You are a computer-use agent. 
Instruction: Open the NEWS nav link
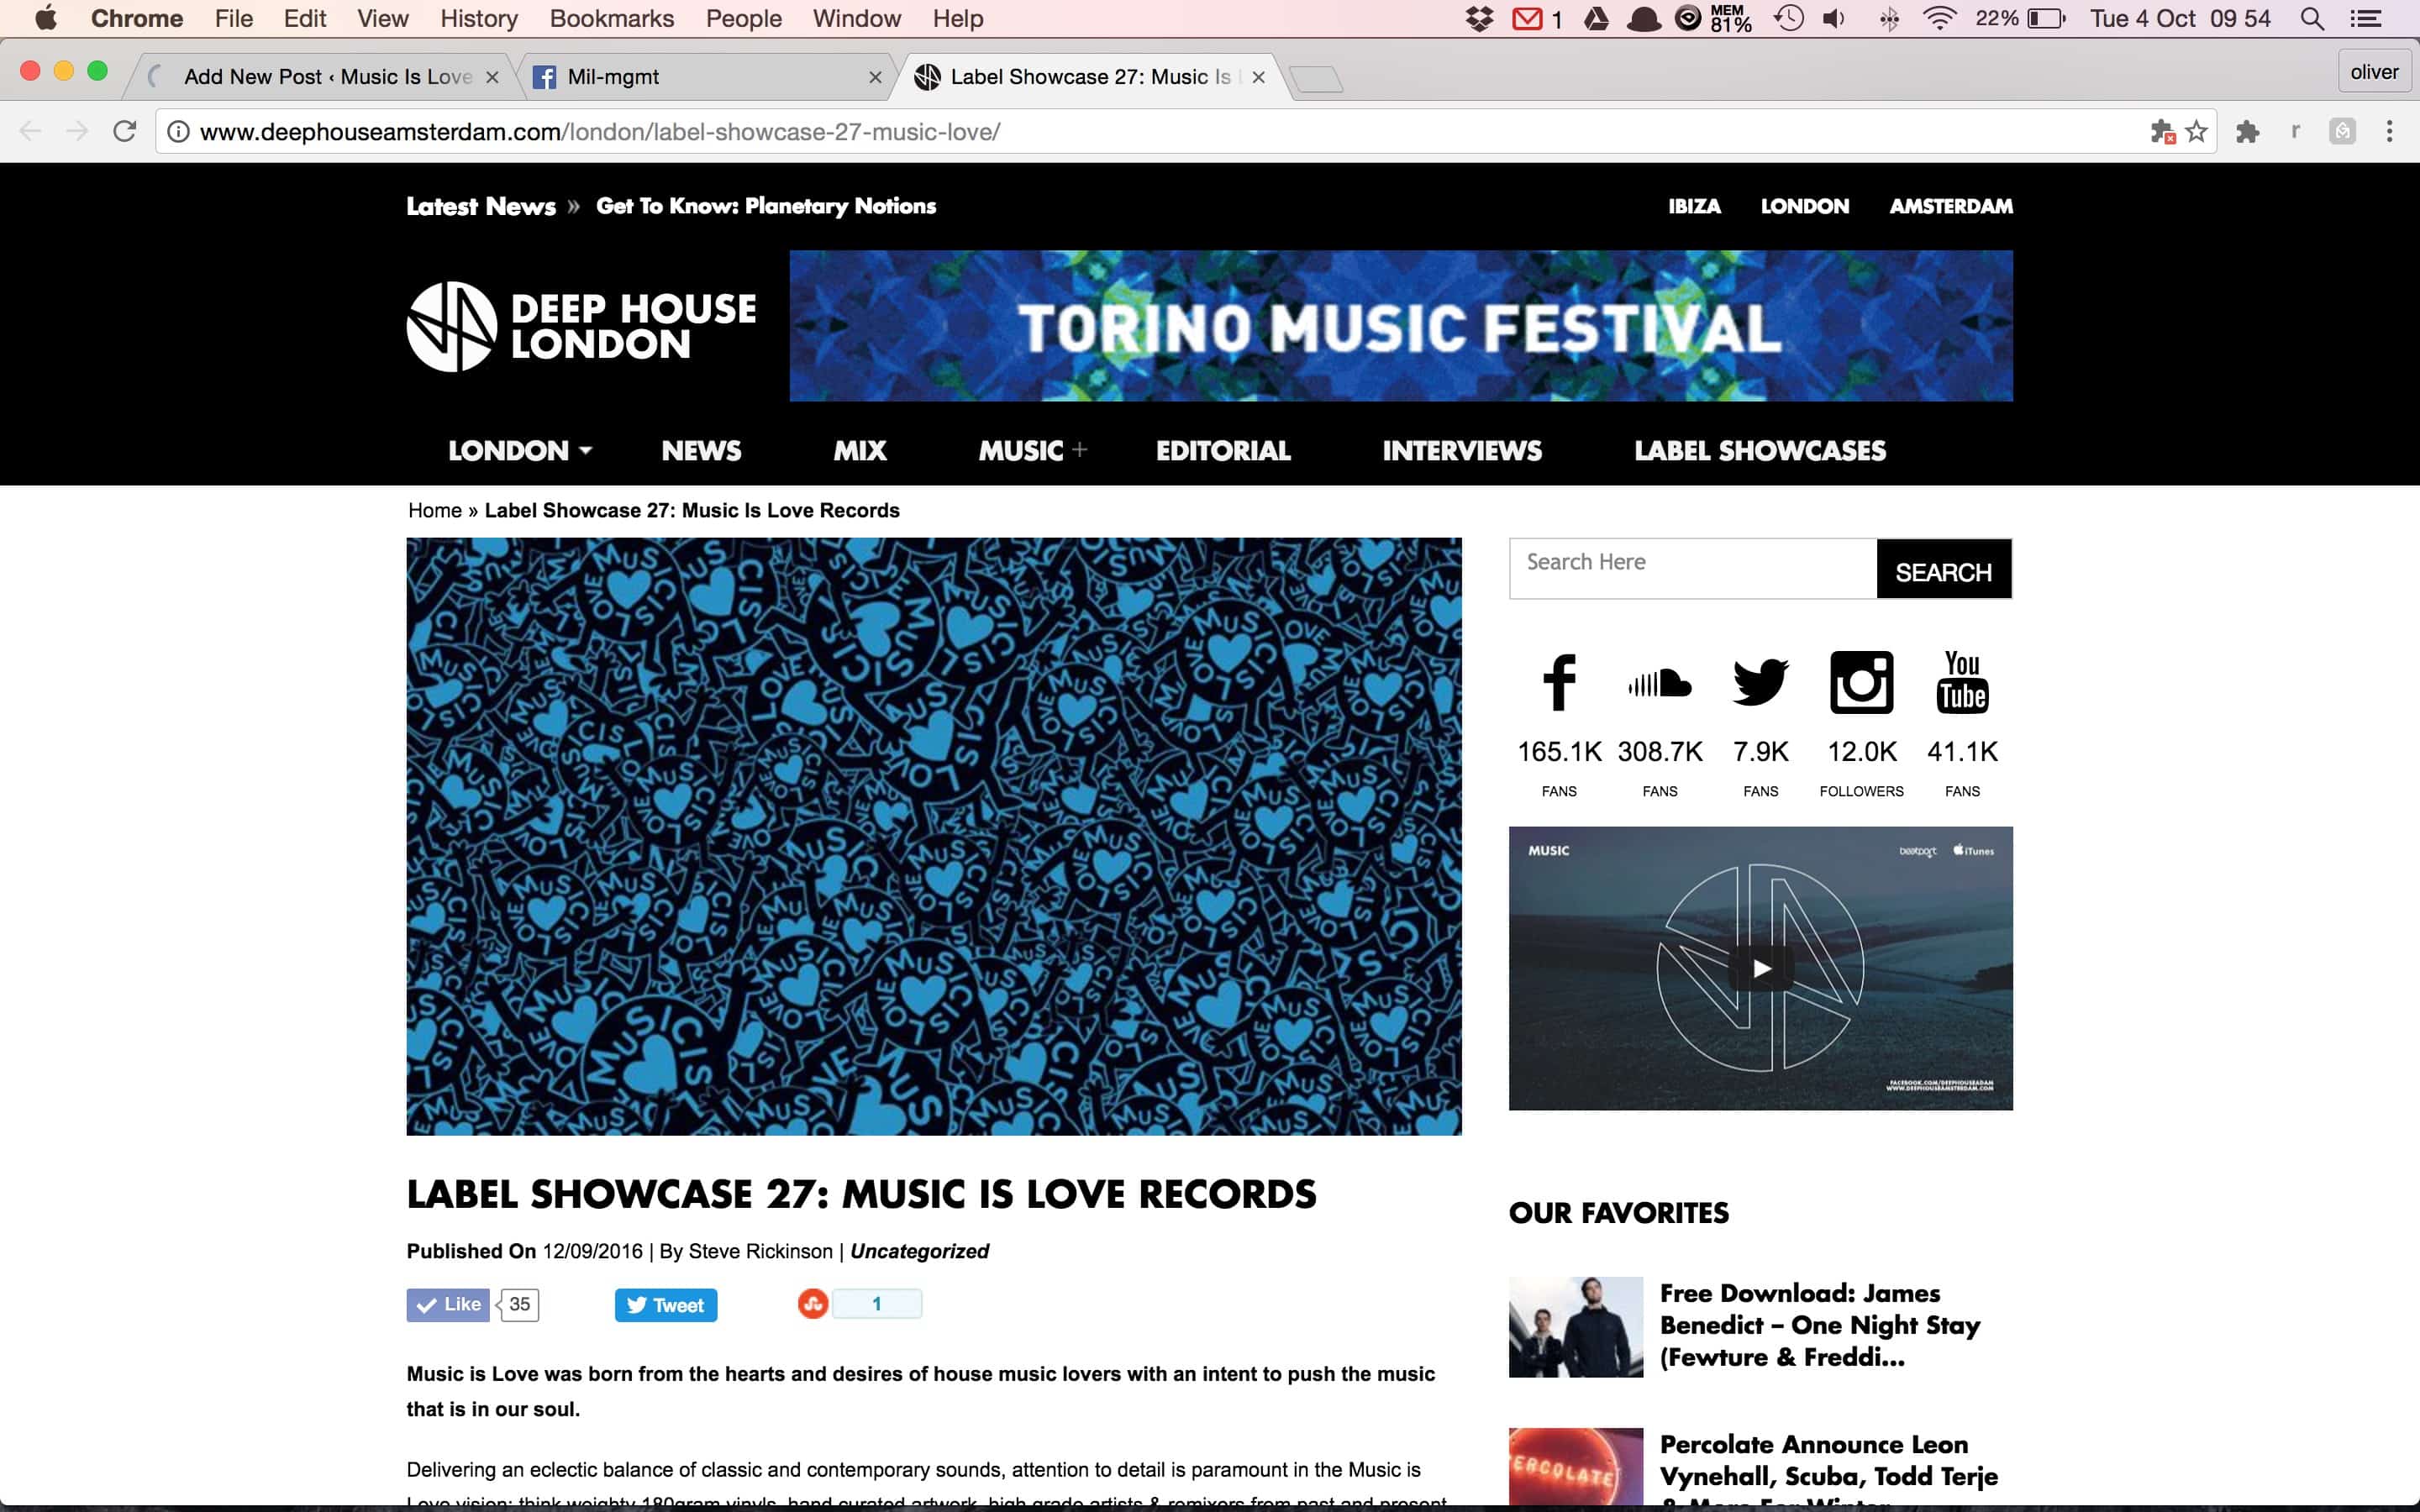(701, 451)
